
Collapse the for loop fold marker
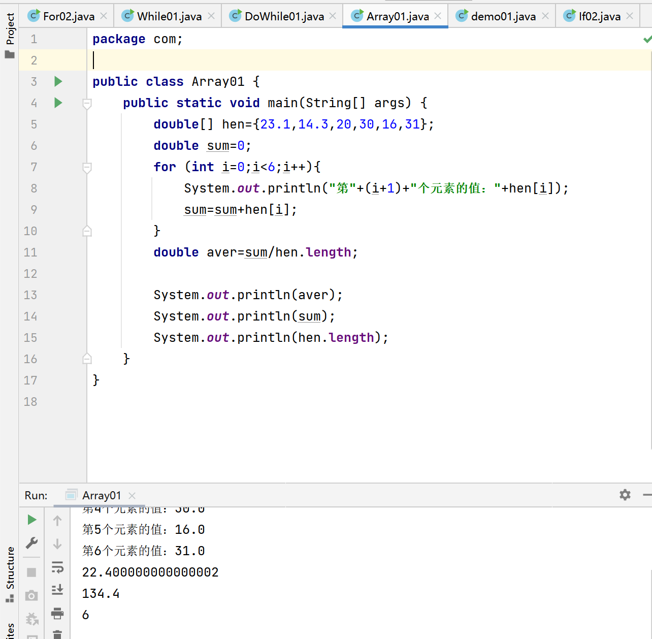tap(87, 168)
